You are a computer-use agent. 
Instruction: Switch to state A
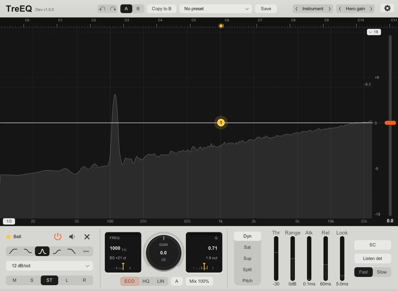coord(126,9)
